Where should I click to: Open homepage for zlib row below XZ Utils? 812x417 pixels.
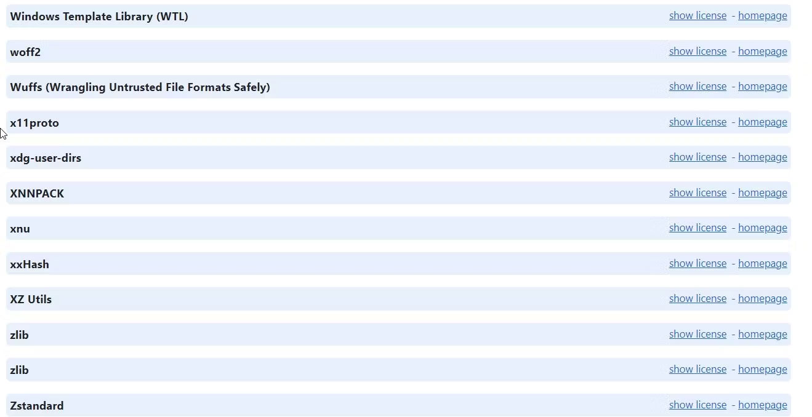tap(762, 334)
